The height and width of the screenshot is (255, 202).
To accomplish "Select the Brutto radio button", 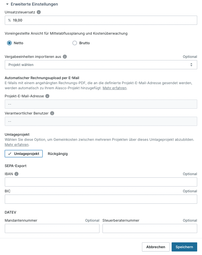I will tap(75, 43).
